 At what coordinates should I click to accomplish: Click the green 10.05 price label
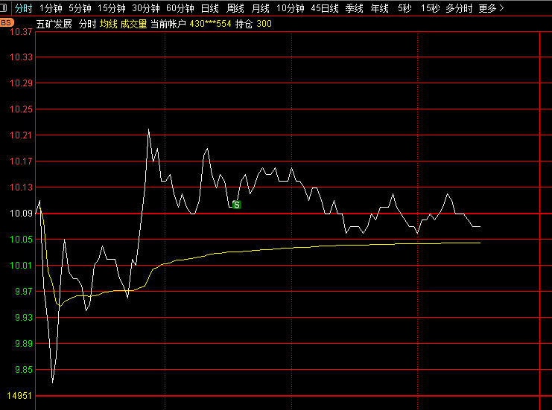pyautogui.click(x=21, y=240)
